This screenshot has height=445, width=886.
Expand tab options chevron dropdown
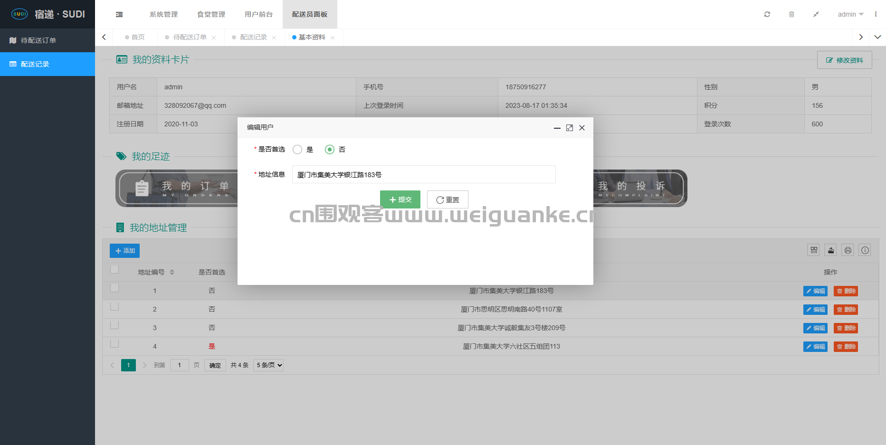click(877, 37)
